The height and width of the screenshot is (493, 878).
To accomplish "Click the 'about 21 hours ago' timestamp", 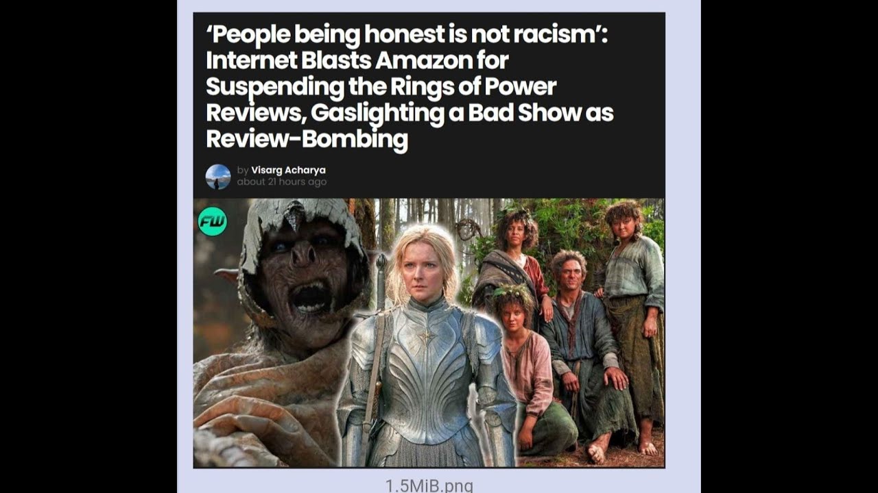I will pos(282,182).
